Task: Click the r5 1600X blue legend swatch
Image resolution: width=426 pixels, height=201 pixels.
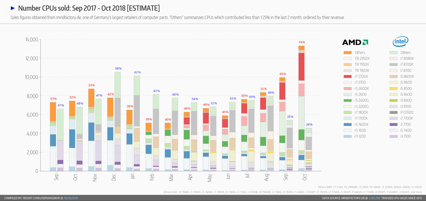Action: (347, 124)
